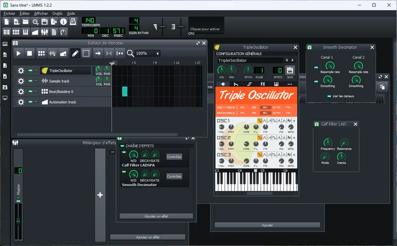Click Ajouter un effet in Chaîne d'effets
The width and height of the screenshot is (397, 246).
pos(156,216)
